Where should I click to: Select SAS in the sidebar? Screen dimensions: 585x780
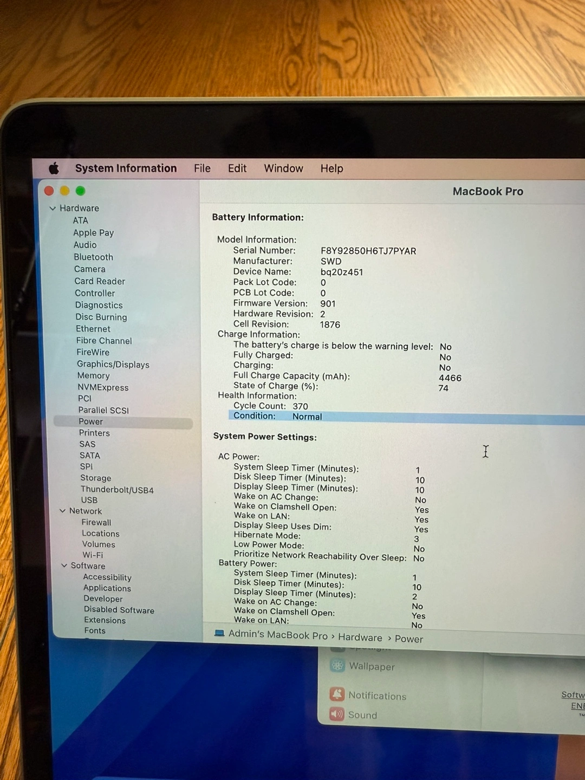[x=88, y=444]
